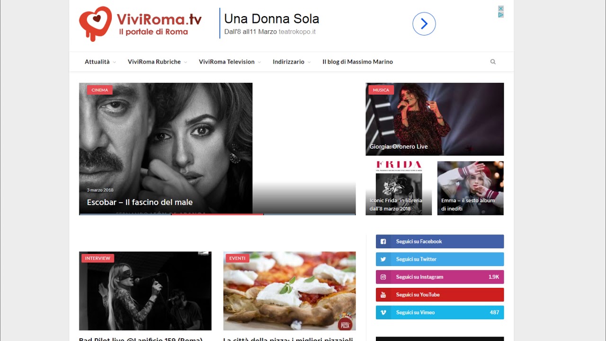Click the INTERVIEW category tag
This screenshot has height=341, width=606.
[98, 258]
